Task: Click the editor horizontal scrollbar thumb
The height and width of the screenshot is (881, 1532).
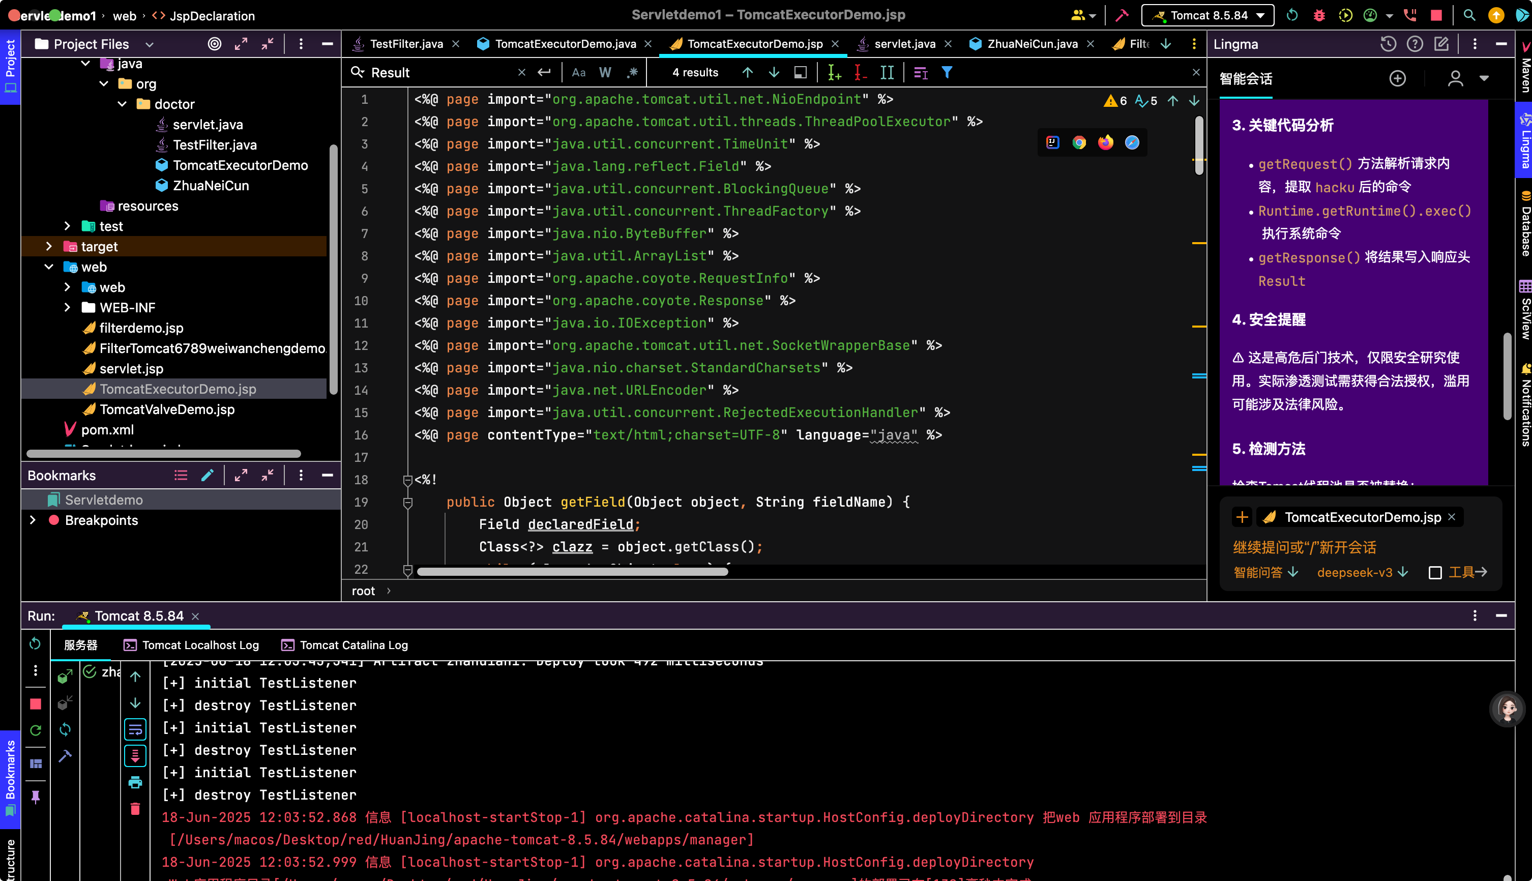Action: [x=572, y=572]
